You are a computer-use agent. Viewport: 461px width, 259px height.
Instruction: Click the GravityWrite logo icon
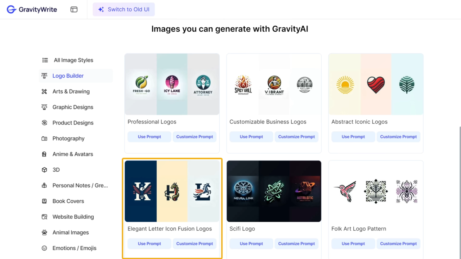[x=12, y=9]
